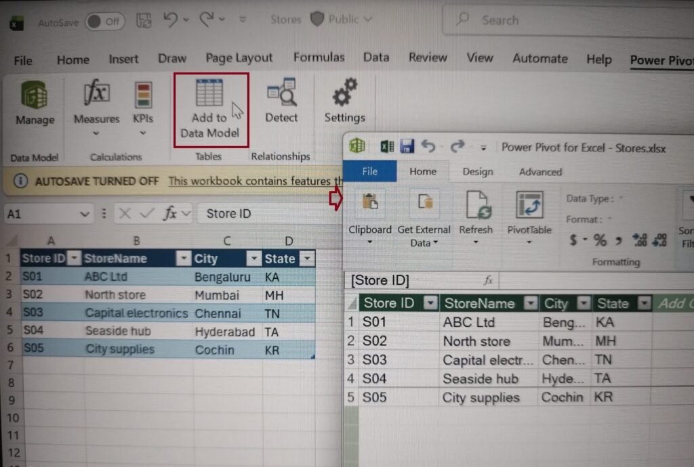Switch to Design tab in Power Pivot

(478, 171)
